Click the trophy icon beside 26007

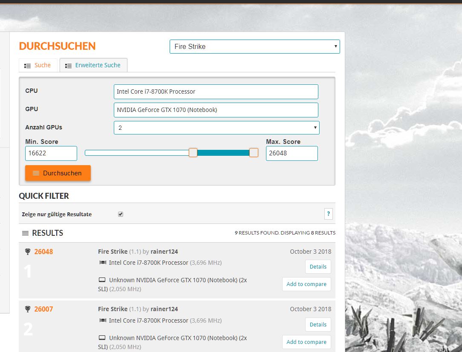(x=28, y=309)
